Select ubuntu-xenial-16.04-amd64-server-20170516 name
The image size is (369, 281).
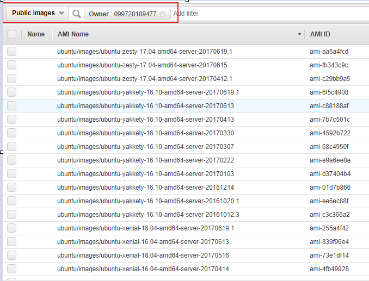point(143,255)
